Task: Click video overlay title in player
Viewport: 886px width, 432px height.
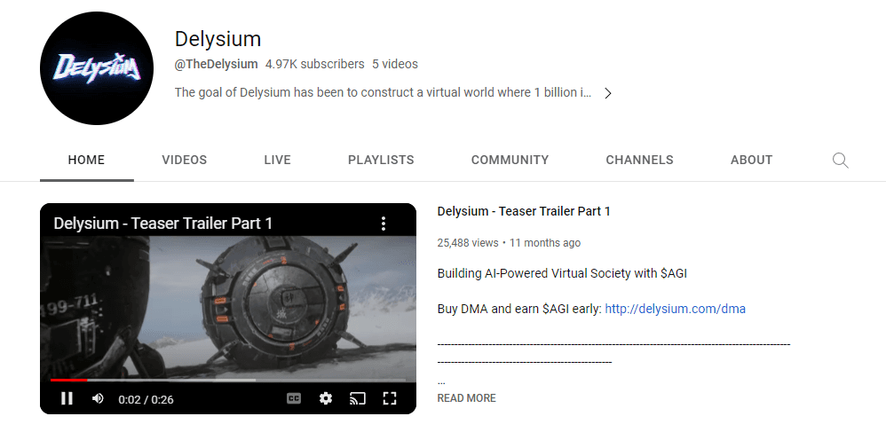Action: coord(162,224)
